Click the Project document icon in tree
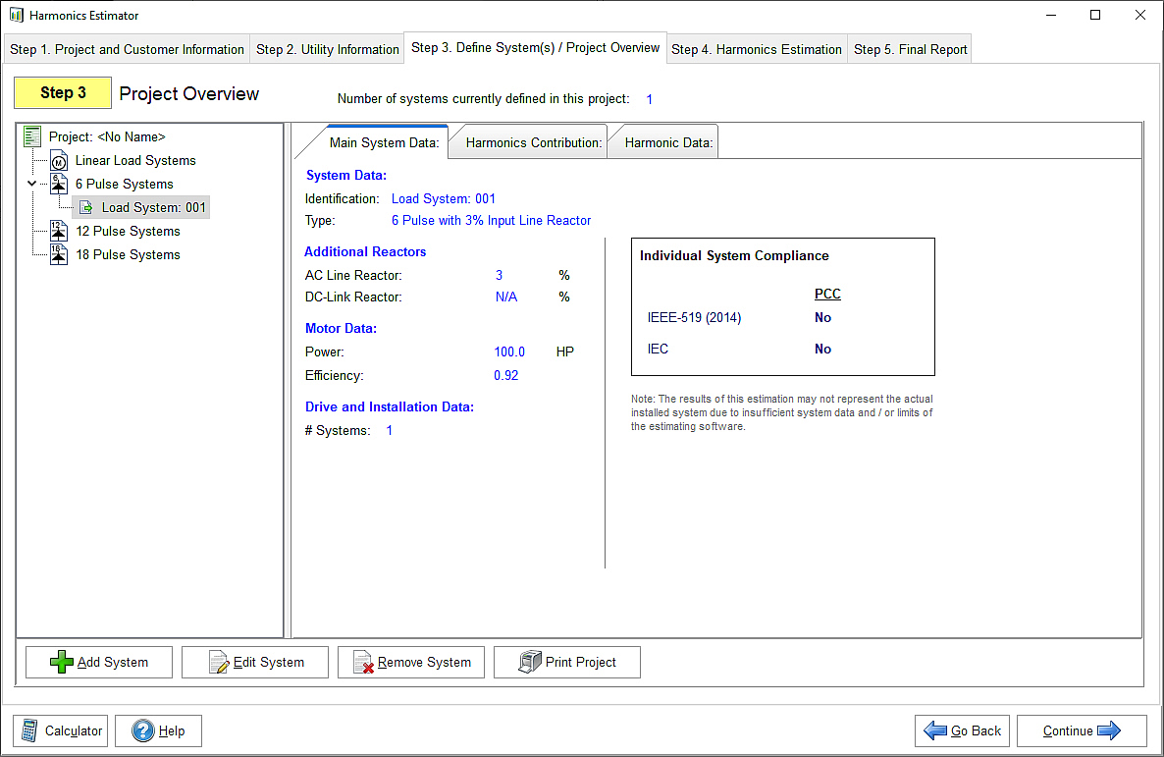 pos(32,137)
